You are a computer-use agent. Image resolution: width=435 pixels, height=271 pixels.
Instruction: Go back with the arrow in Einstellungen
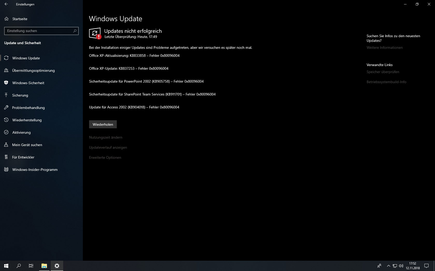coord(6,4)
